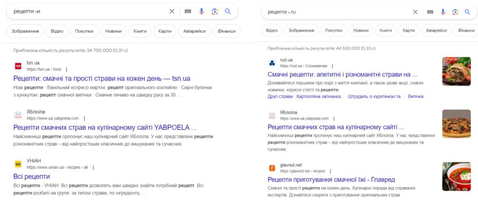Viewport: 478px width, 202px height.
Task: Click the right ЯБпоїла site favicon
Action: [x=272, y=116]
